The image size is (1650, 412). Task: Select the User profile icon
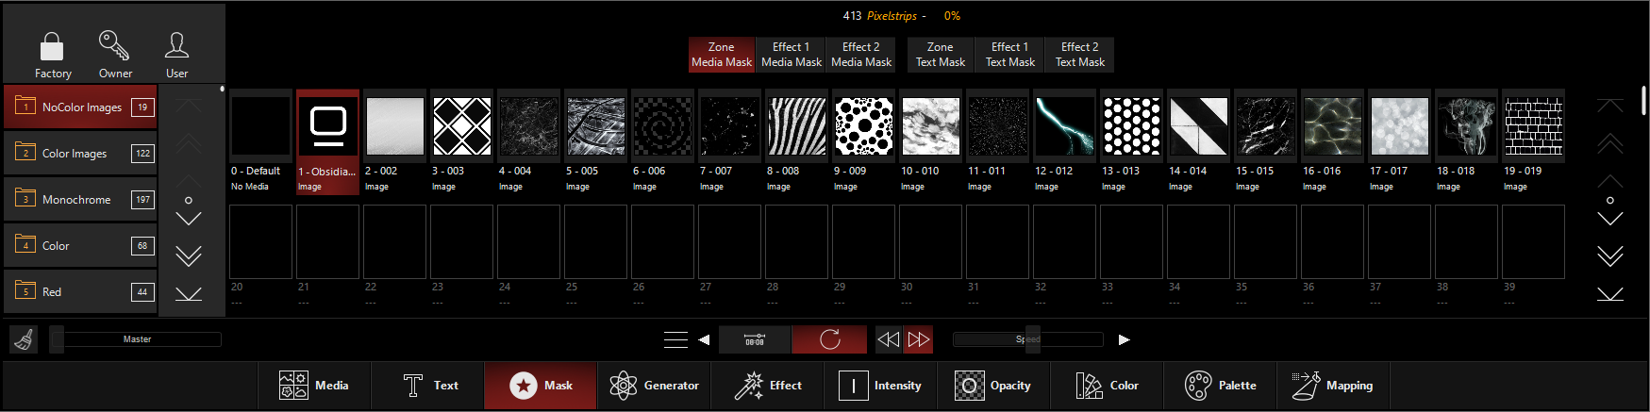point(176,45)
